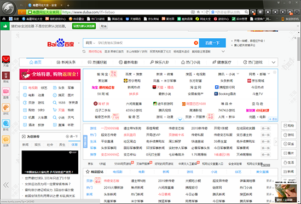Click right arrow beside category link list
Viewport: 301px width, 204px height.
click(276, 142)
